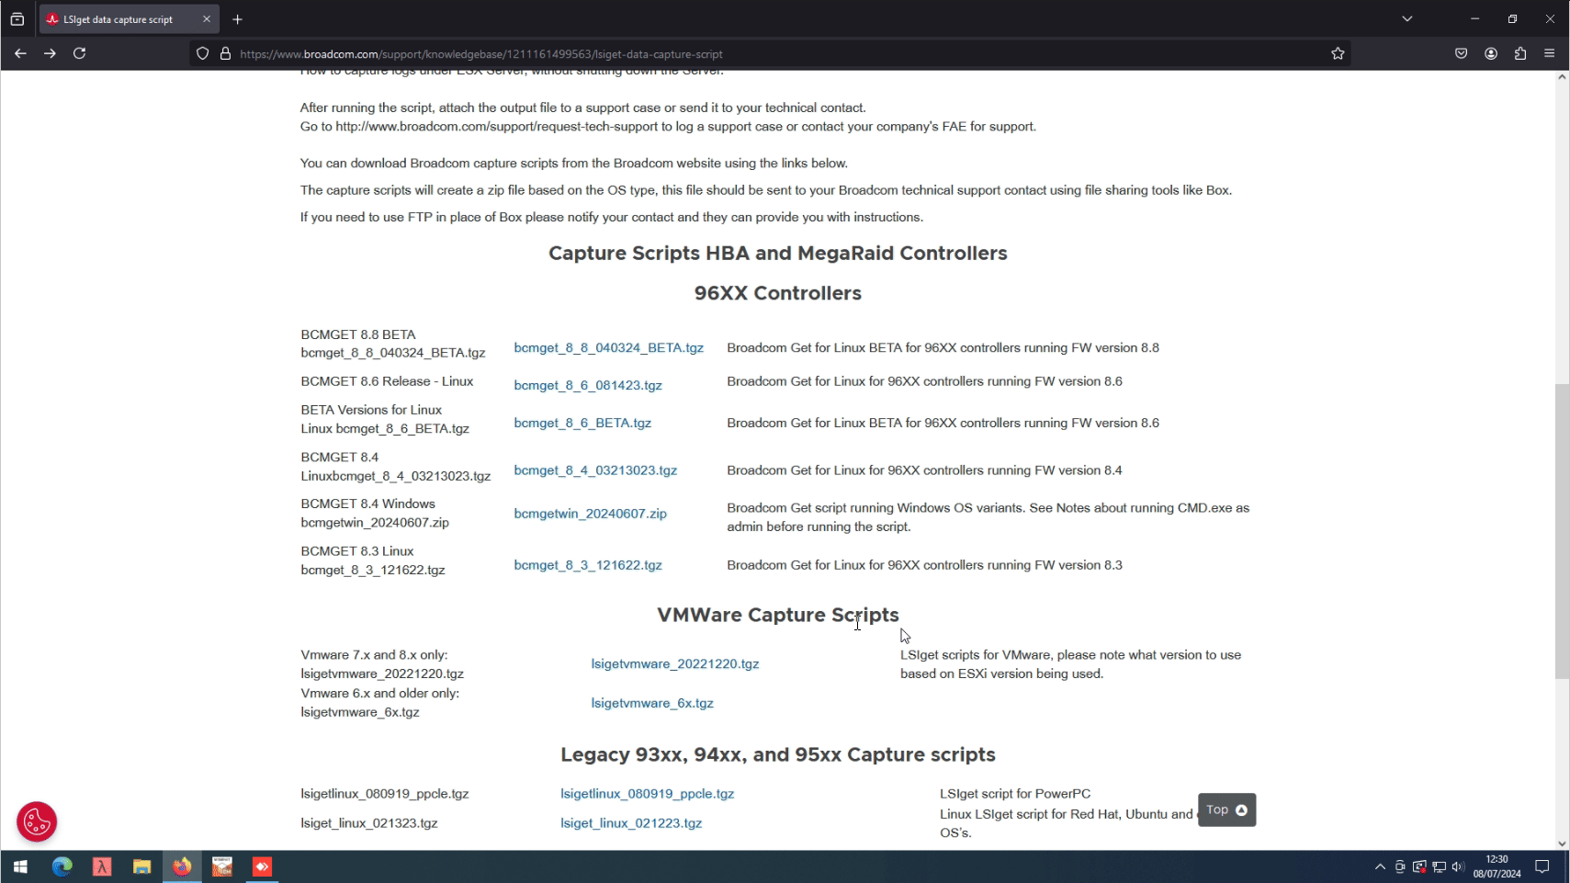
Task: Download bcmget_8_8_040324_BETA.tgz link
Action: (608, 348)
